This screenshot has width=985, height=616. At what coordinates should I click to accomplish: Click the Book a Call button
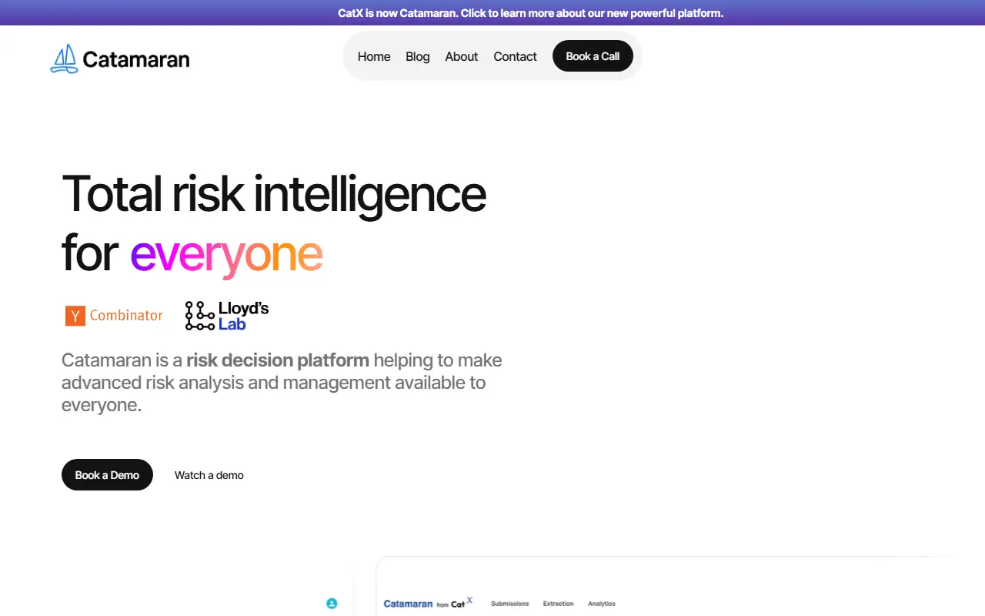593,56
